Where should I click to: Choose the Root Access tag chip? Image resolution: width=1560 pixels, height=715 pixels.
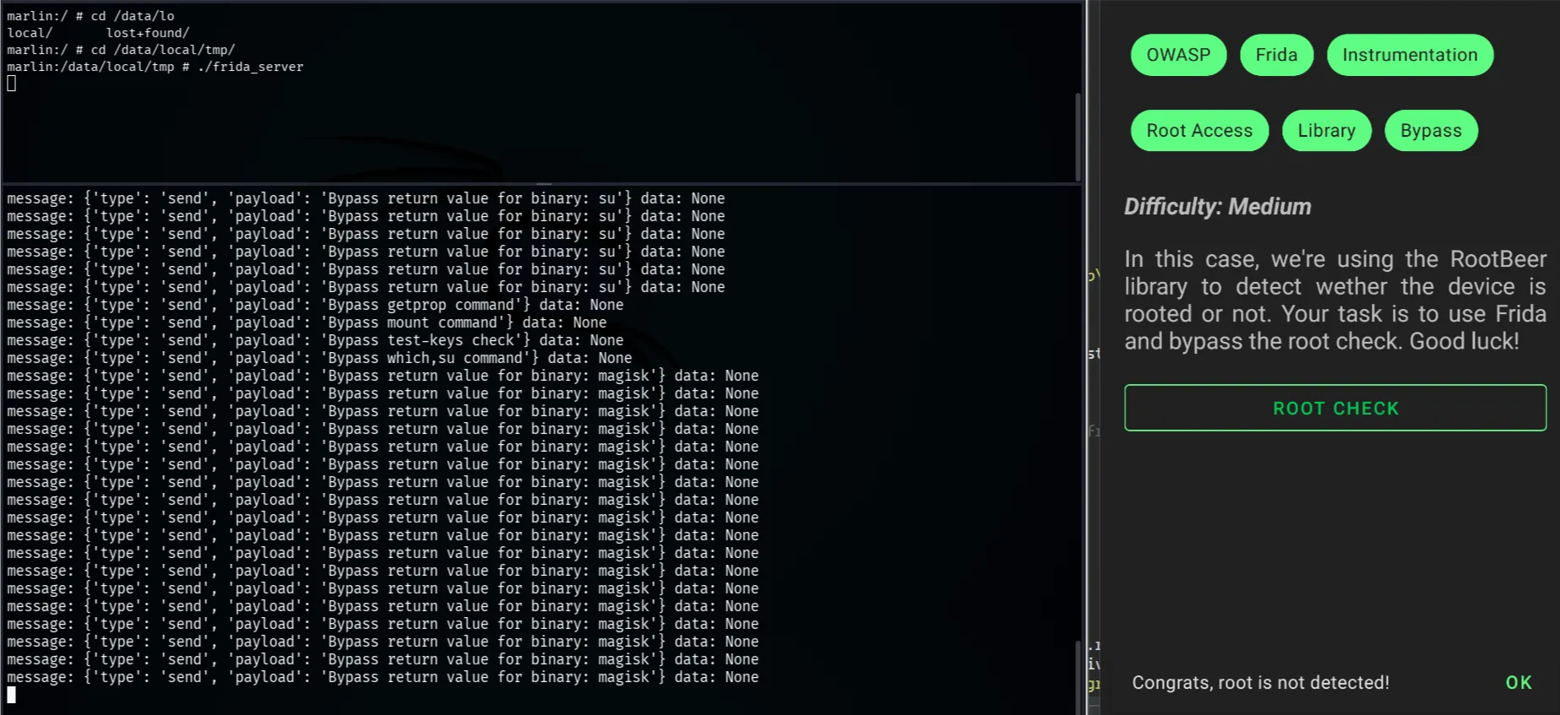click(1199, 131)
